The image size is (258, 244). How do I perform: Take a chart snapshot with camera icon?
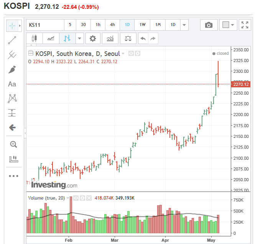(209, 25)
